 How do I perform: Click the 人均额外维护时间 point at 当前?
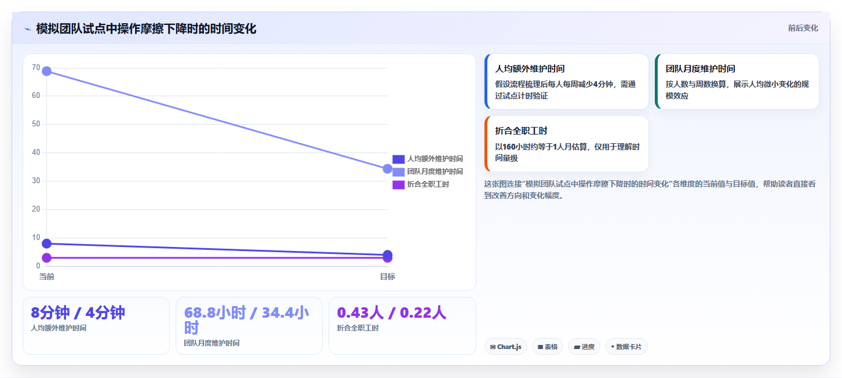pos(47,243)
